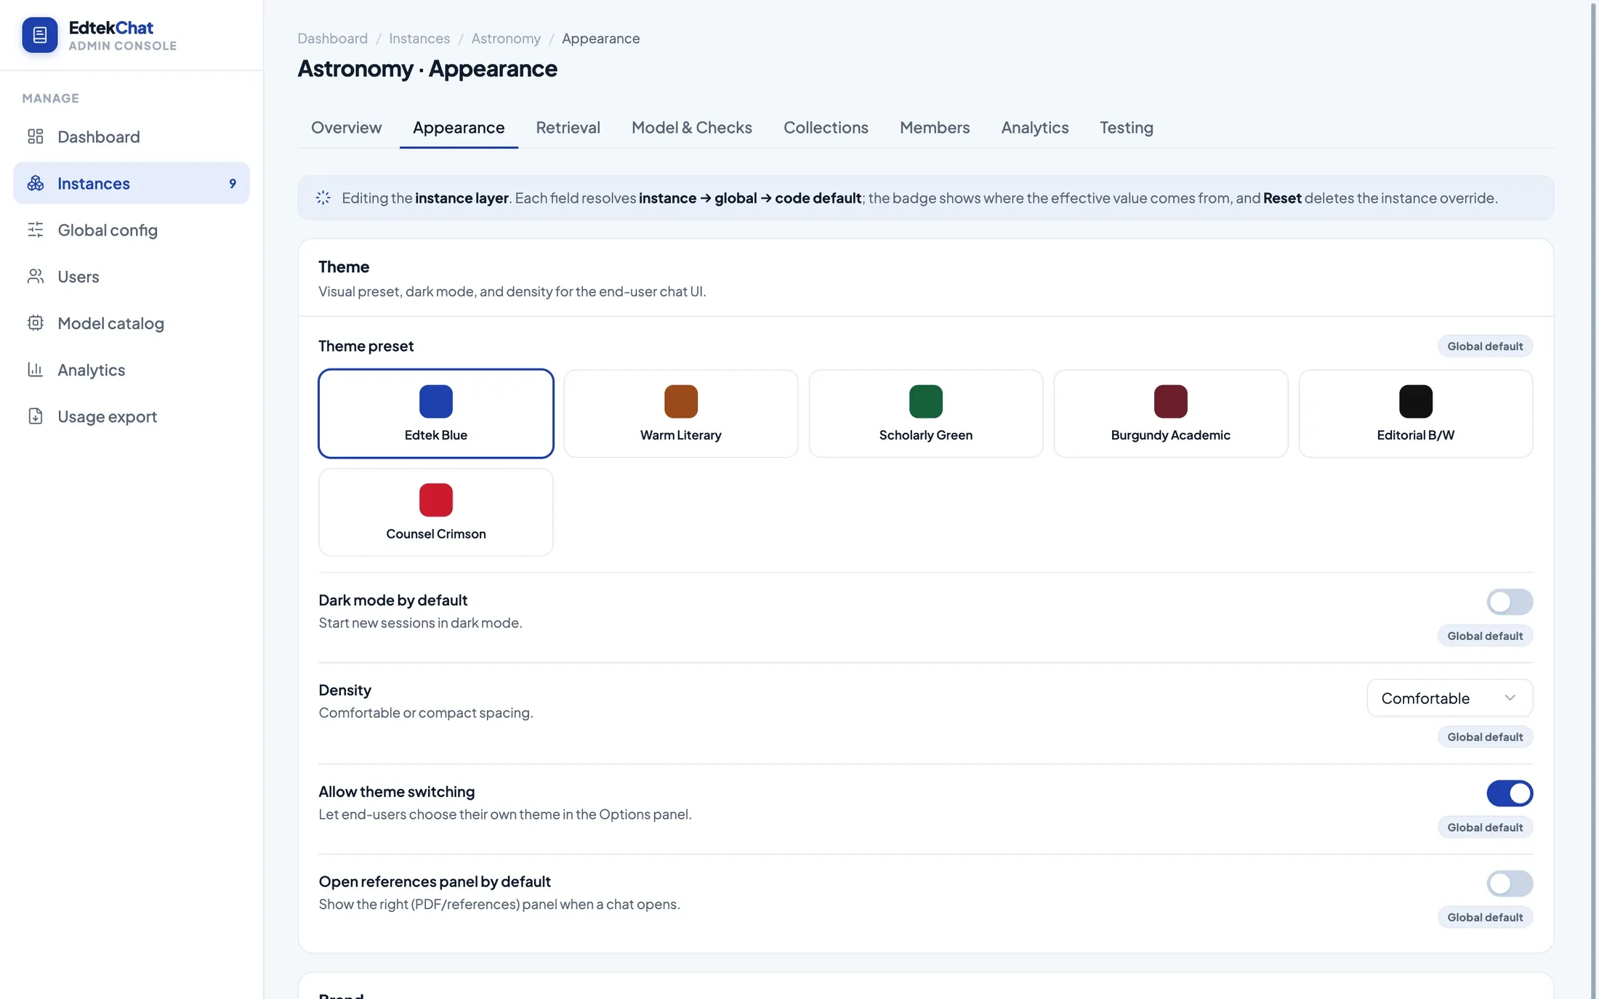1599x999 pixels.
Task: Toggle Open references panel by default
Action: coord(1510,883)
